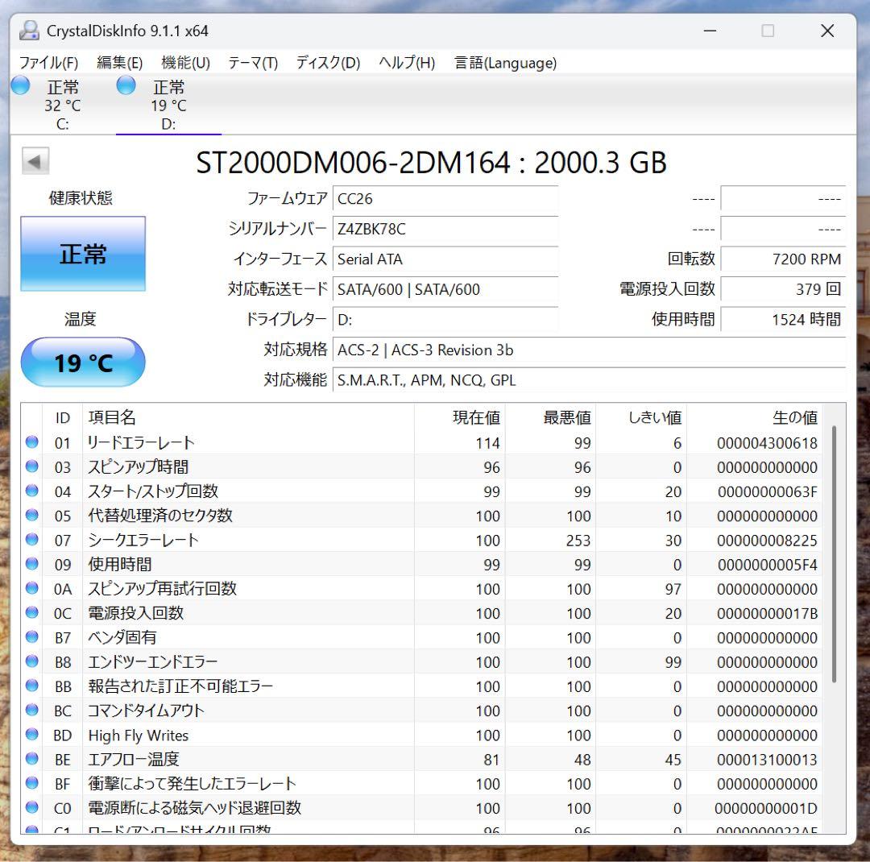Click the 対応機能 field S.M.A.R.T., APM

point(589,380)
